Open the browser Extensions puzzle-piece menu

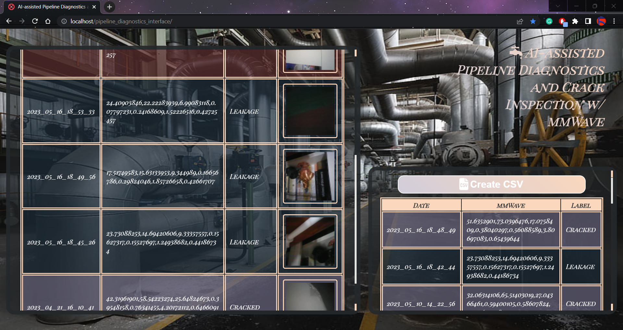pos(576,21)
